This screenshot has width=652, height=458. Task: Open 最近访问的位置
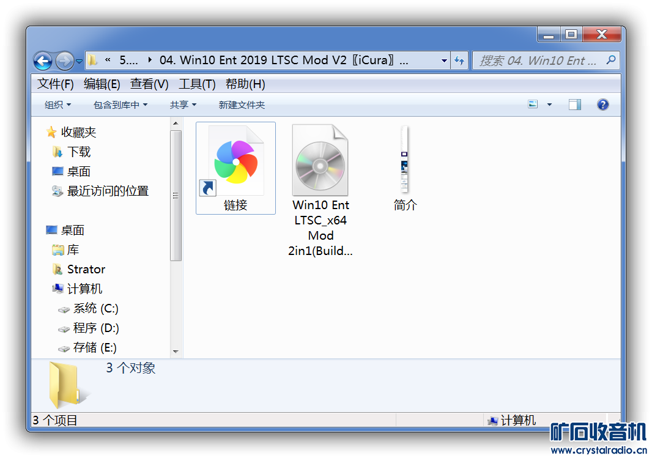[x=108, y=191]
